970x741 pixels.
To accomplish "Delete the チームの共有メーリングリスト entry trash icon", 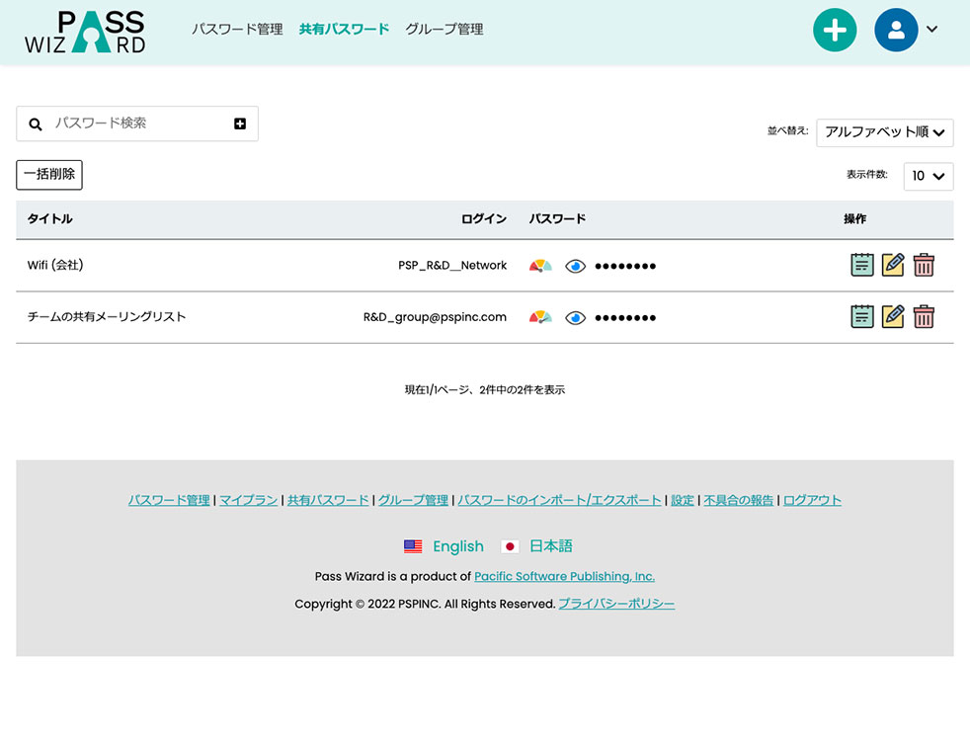I will (x=924, y=317).
